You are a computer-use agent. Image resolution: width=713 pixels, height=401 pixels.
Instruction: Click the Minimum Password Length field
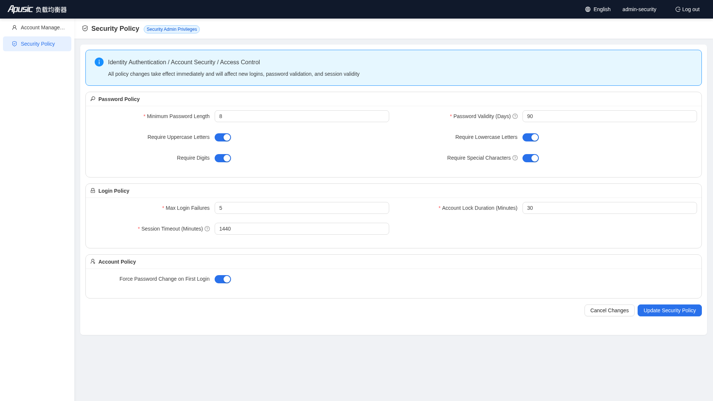302,116
